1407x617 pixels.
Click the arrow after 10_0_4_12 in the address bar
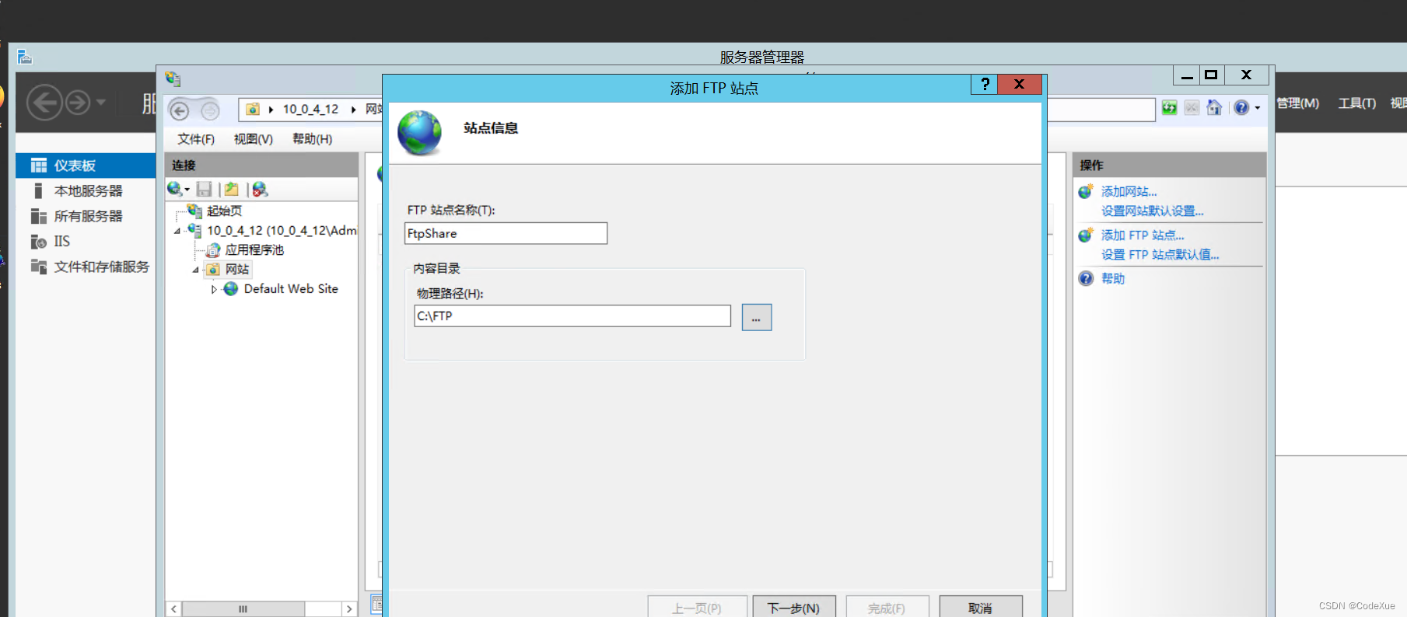[x=353, y=110]
